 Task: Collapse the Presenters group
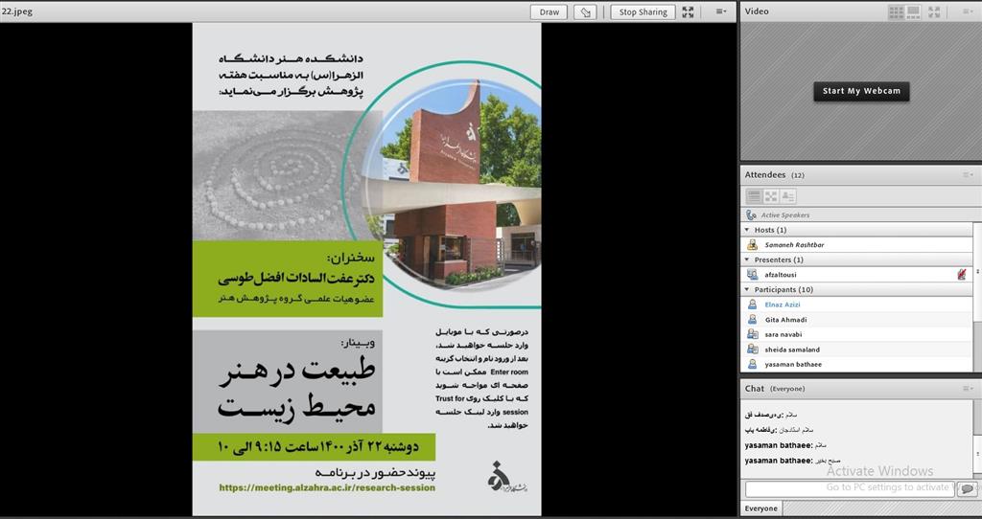click(x=747, y=259)
